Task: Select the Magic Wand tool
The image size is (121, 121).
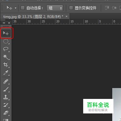Action: coord(6,57)
